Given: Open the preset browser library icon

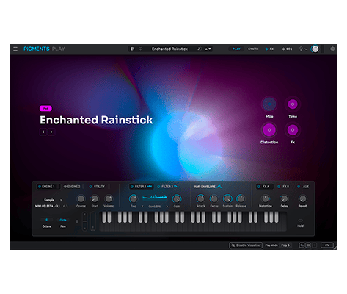Looking at the screenshot, I should [132, 49].
